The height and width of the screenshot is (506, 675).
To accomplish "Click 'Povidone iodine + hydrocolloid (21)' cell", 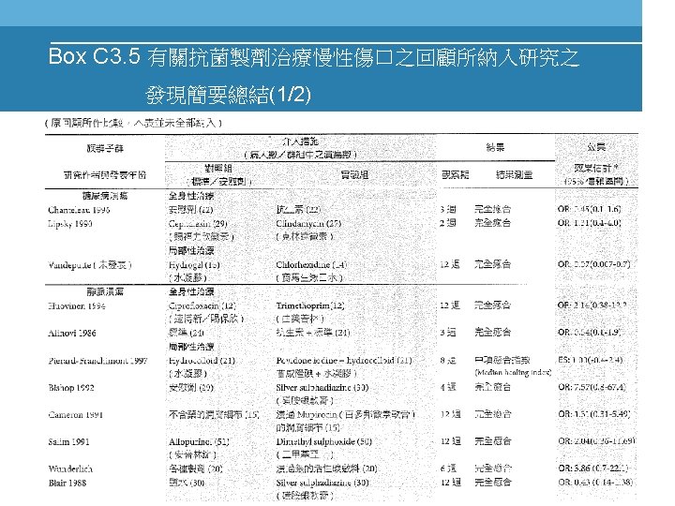I will click(344, 361).
